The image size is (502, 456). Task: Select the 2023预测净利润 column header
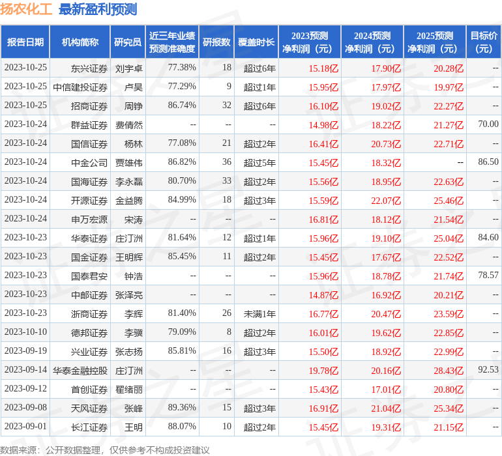coord(310,42)
